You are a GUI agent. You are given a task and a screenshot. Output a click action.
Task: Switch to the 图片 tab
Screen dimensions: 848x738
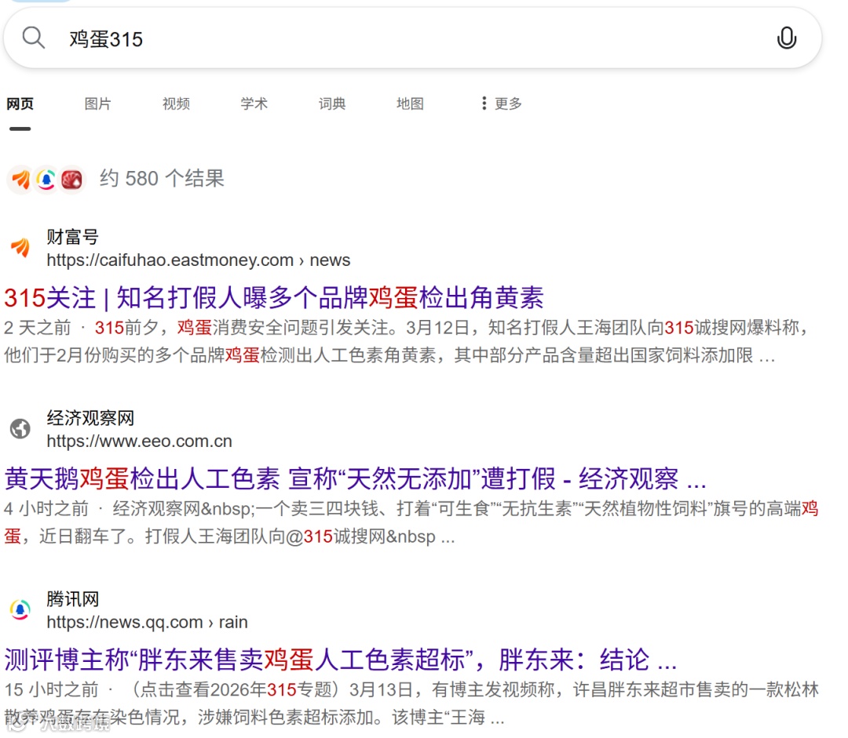tap(98, 104)
